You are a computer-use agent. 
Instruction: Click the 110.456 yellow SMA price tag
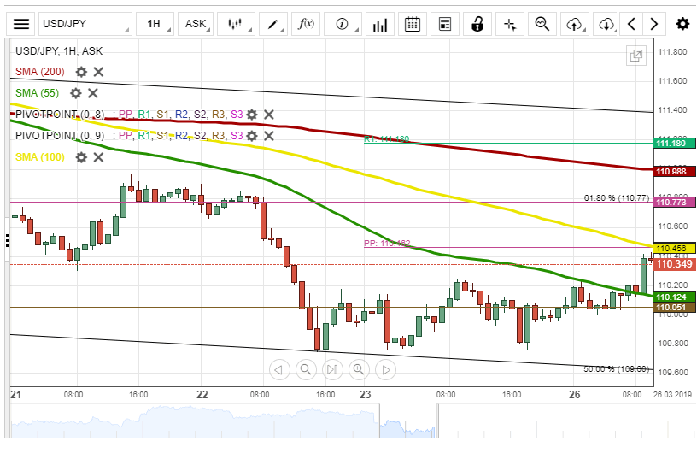pos(674,249)
